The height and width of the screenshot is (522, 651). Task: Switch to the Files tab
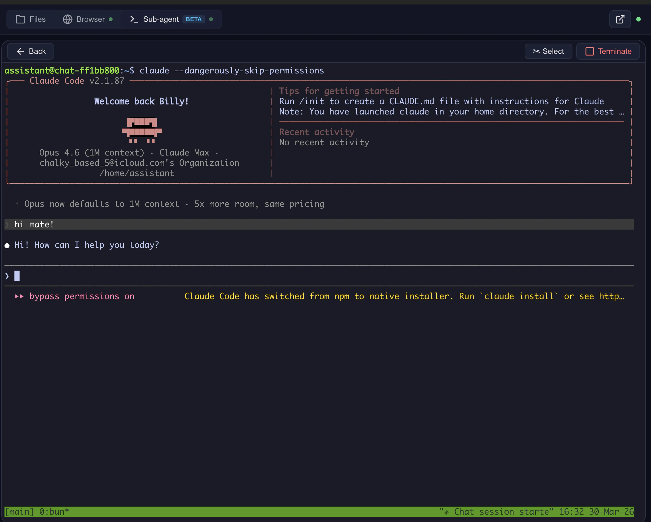point(31,19)
